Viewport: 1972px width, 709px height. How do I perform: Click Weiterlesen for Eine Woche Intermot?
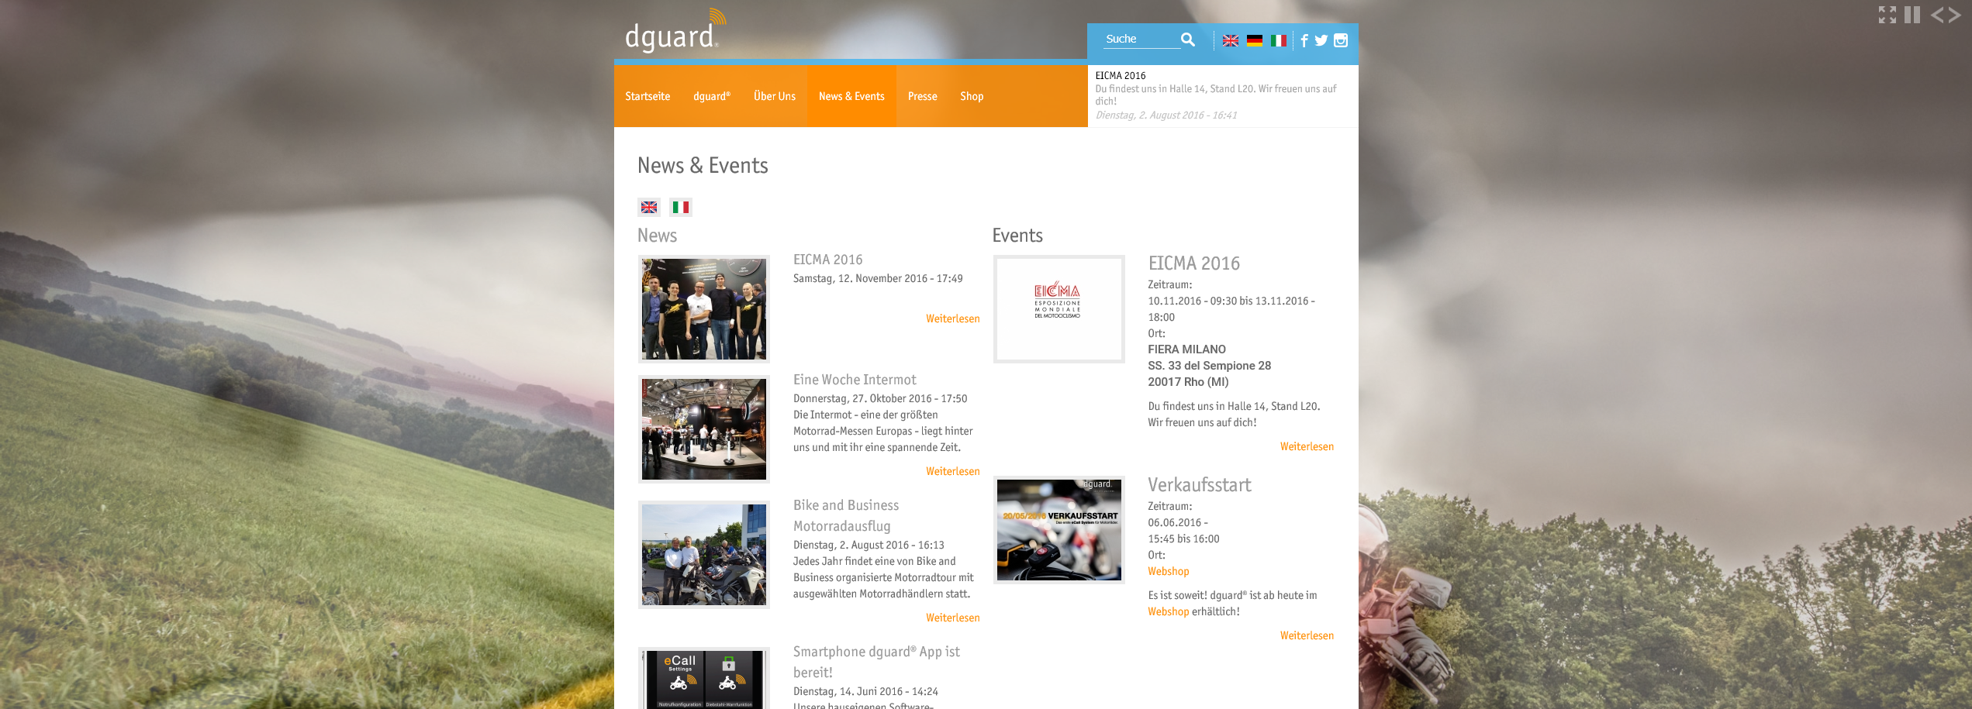tap(952, 471)
